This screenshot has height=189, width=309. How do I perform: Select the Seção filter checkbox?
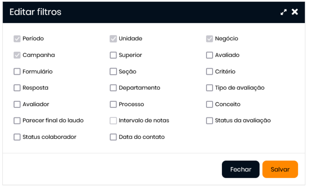click(x=113, y=72)
